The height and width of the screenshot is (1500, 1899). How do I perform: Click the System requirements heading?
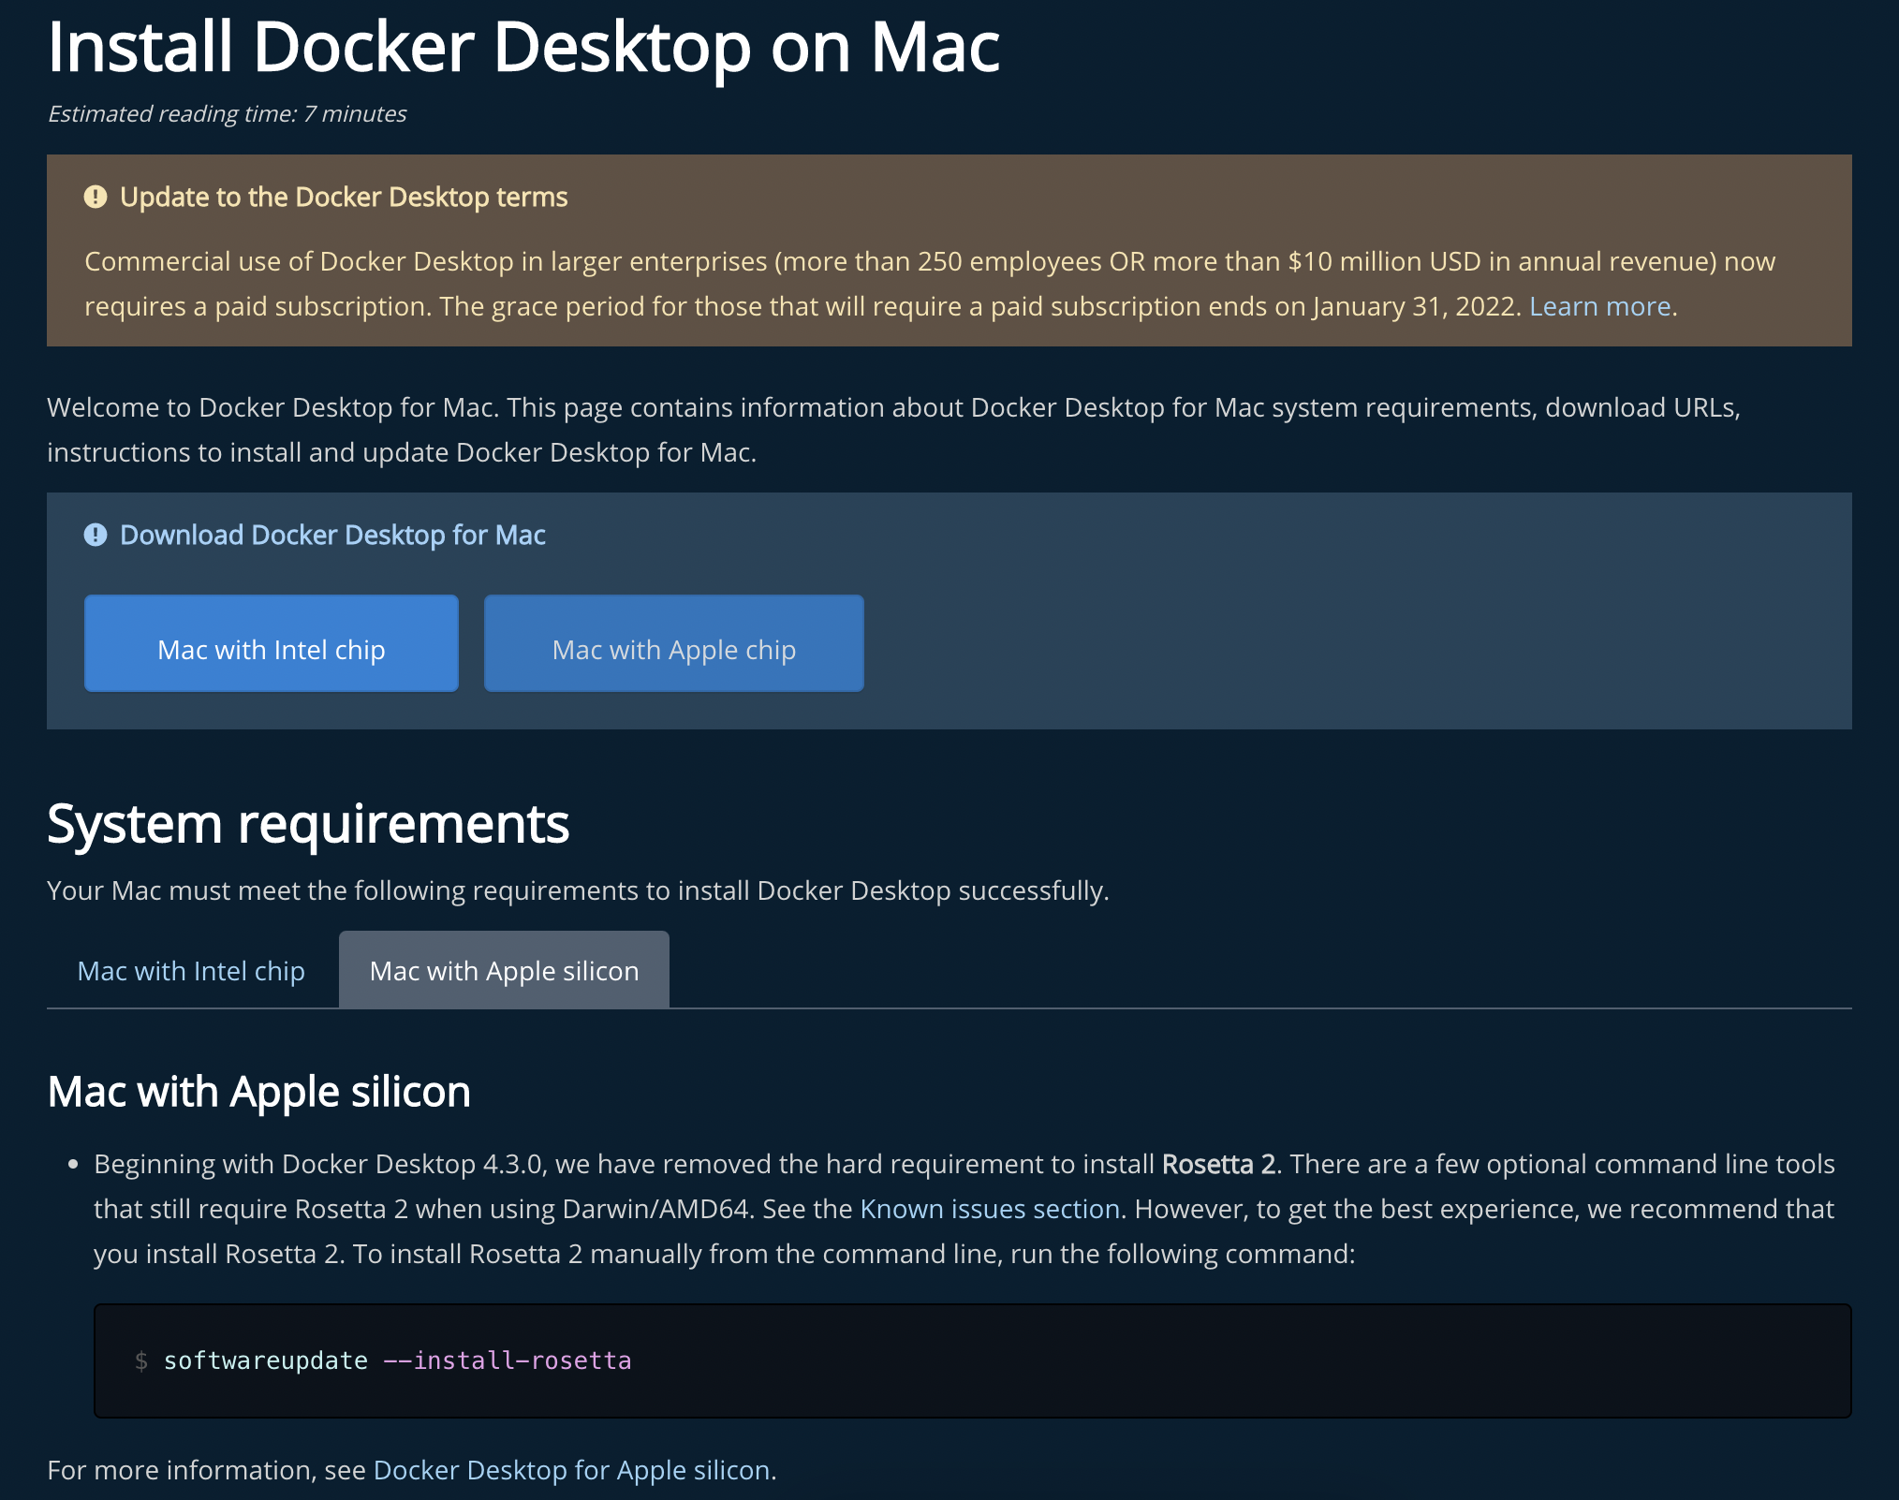click(308, 824)
